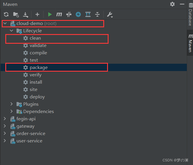Expand the order-service module chevron

pos(5,133)
